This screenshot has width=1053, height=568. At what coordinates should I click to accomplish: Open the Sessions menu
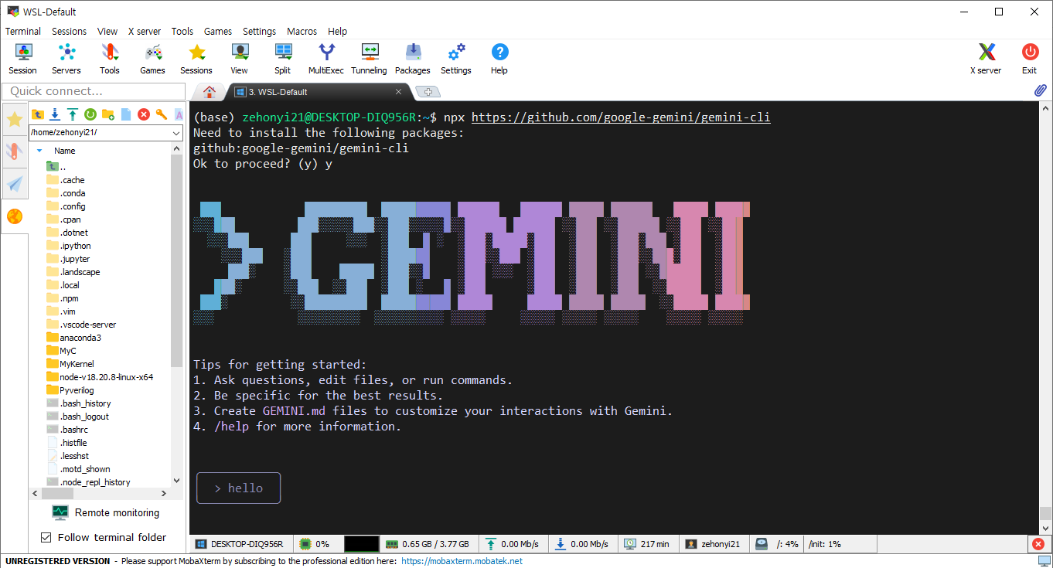click(70, 32)
